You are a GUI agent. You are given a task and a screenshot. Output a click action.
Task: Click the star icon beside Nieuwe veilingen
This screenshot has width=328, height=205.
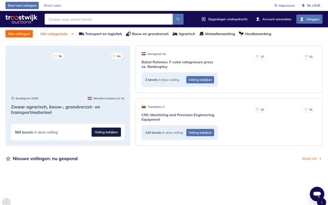pyautogui.click(x=8, y=159)
